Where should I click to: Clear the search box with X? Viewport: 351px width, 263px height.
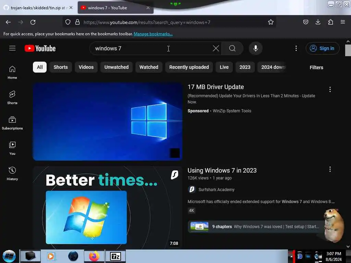(x=216, y=48)
